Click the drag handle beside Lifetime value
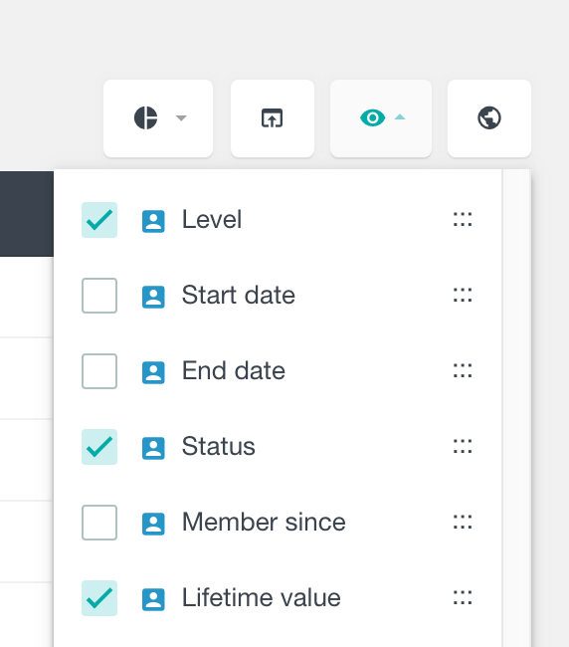569x647 pixels. [463, 597]
